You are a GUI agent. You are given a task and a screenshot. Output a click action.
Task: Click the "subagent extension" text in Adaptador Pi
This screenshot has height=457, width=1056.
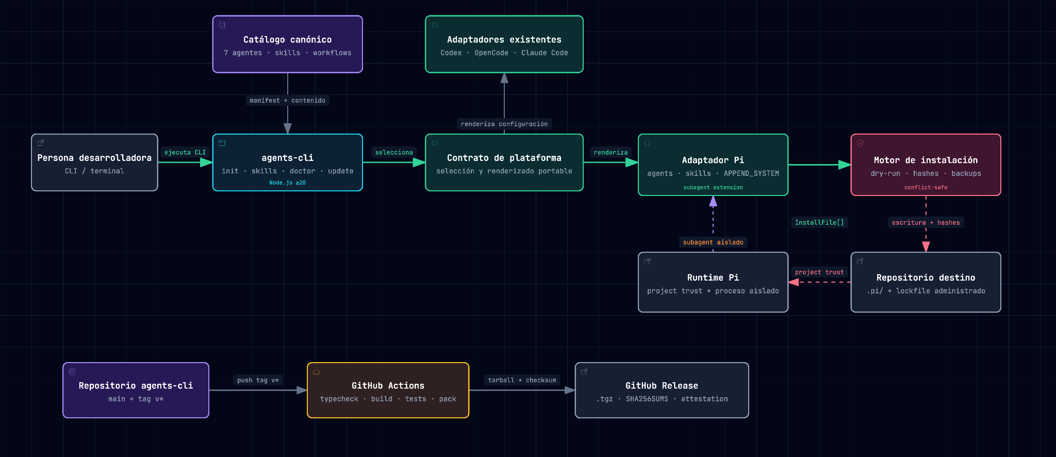713,187
